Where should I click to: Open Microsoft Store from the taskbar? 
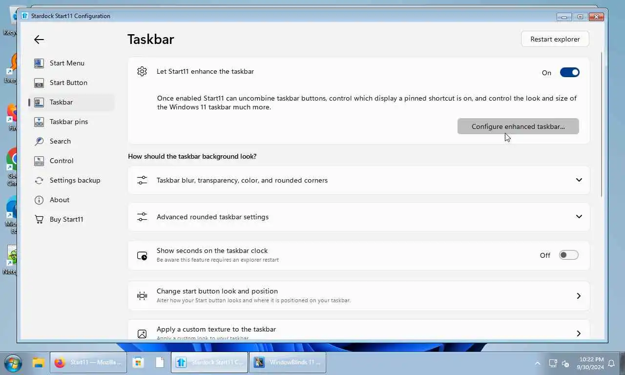(138, 363)
